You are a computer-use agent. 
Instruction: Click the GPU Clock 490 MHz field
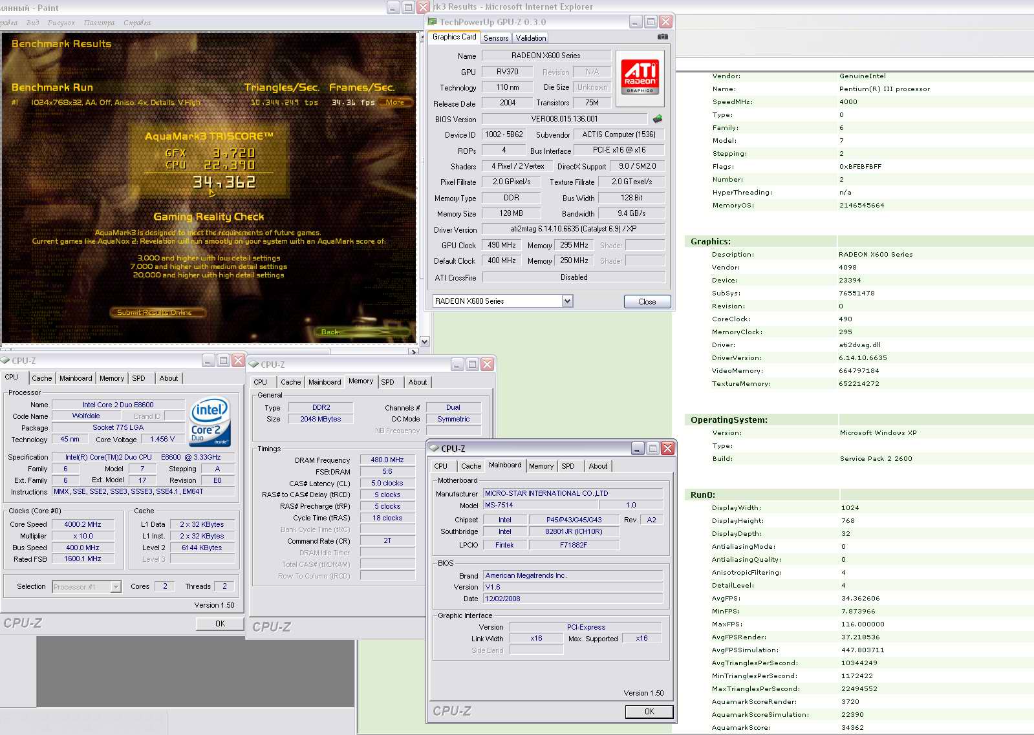502,245
